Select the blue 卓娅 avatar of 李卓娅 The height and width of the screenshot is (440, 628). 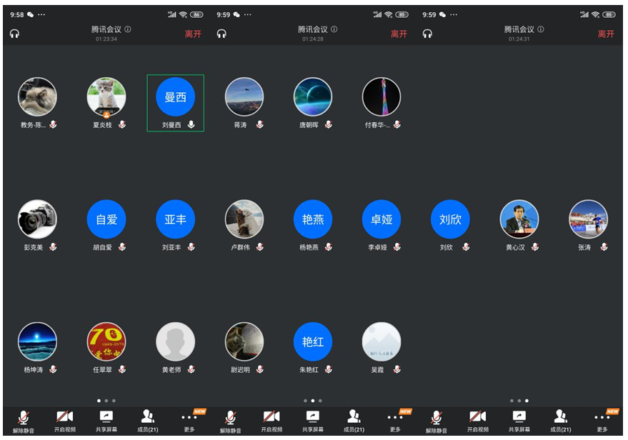click(x=382, y=219)
